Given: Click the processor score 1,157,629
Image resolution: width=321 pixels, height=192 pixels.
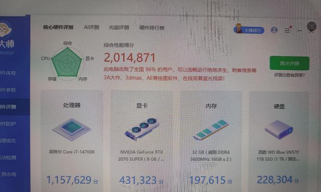Looking at the screenshot, I should [x=72, y=180].
